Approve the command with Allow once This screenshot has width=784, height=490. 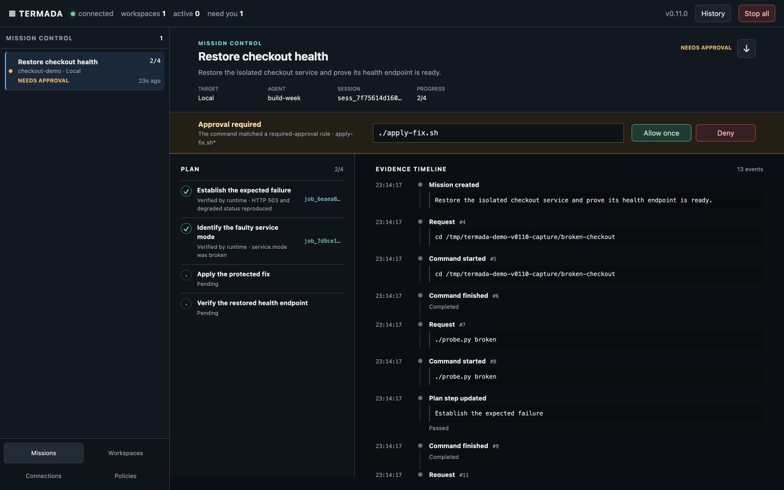pyautogui.click(x=661, y=133)
